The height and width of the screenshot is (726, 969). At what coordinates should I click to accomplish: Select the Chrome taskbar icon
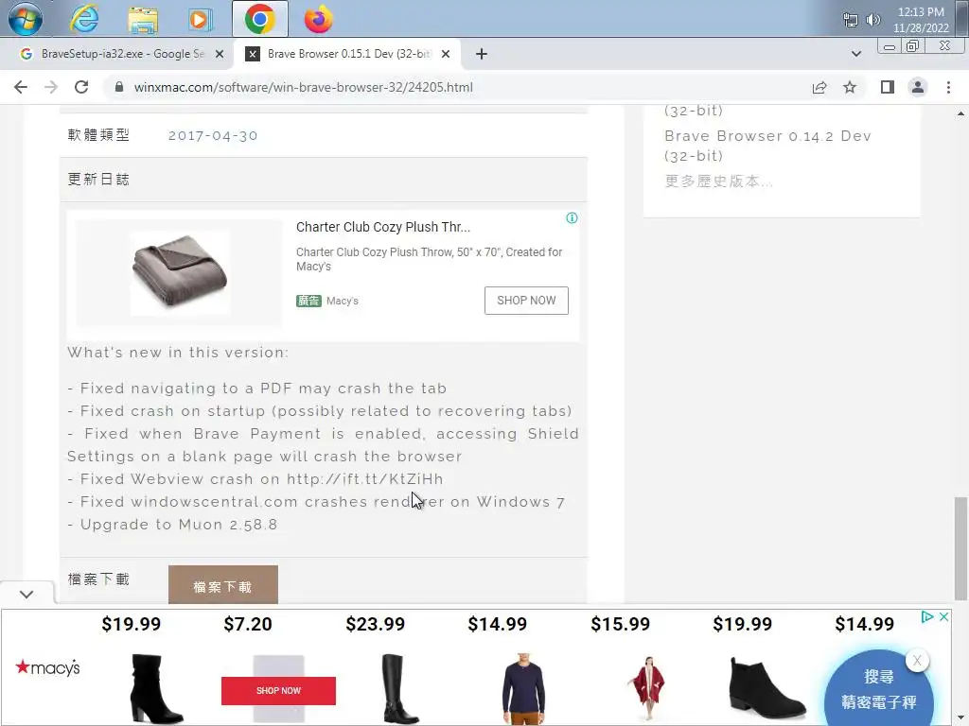coord(259,19)
